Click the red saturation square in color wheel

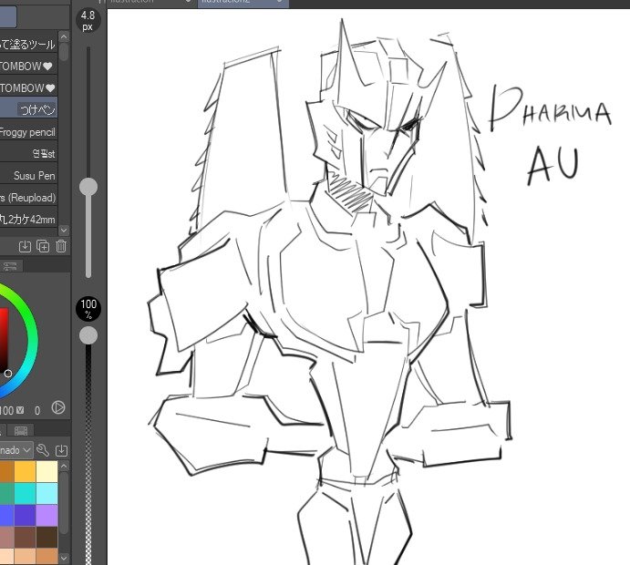(x=4, y=339)
